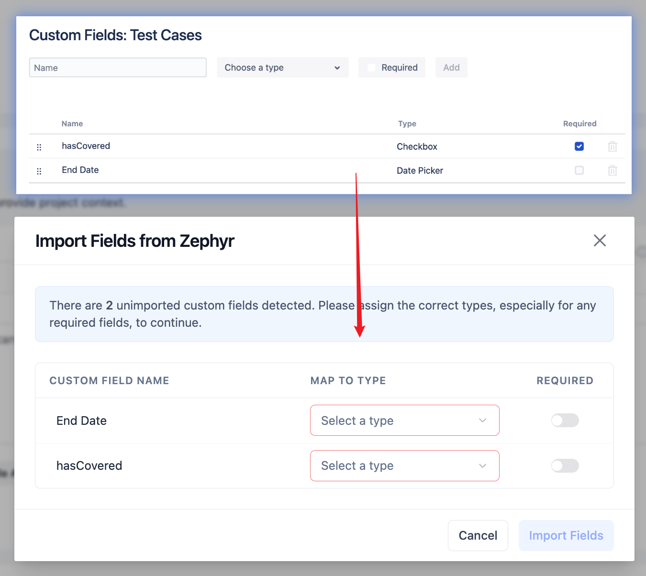Toggle Required switch for hasCovered import
Viewport: 646px width, 576px height.
coord(565,465)
